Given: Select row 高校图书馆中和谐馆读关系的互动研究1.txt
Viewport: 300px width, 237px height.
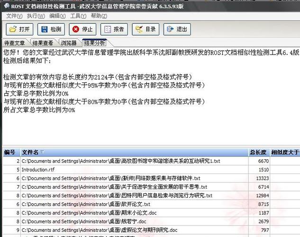Looking at the screenshot, I should [x=151, y=161].
